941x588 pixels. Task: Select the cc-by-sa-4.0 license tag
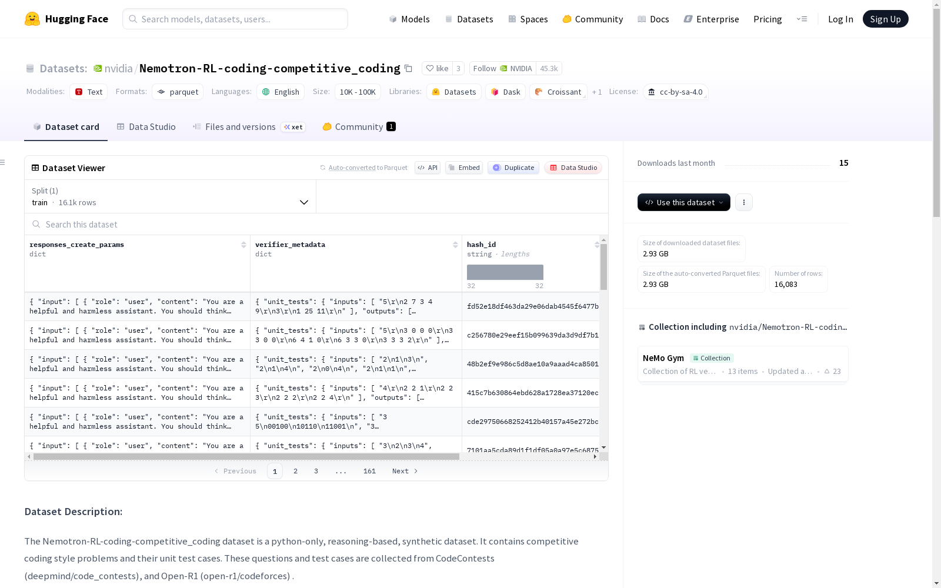click(x=675, y=92)
